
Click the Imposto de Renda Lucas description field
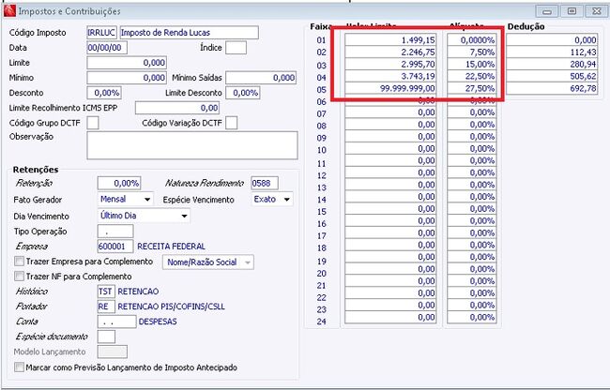coord(189,33)
